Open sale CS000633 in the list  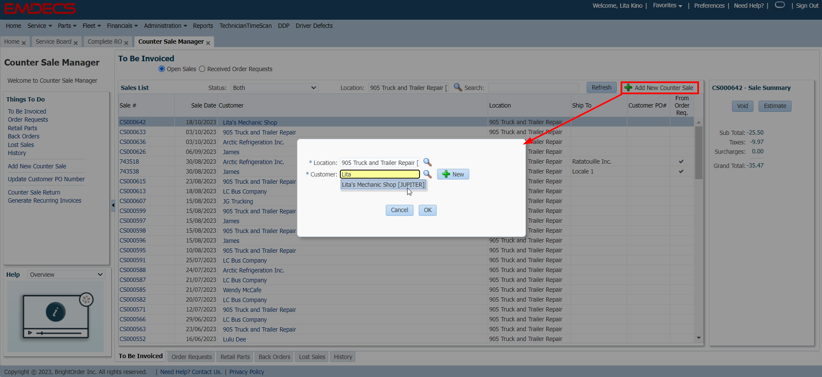coord(132,132)
